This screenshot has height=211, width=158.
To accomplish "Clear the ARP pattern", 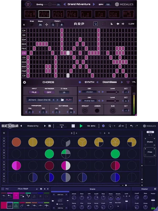I will click(131, 24).
